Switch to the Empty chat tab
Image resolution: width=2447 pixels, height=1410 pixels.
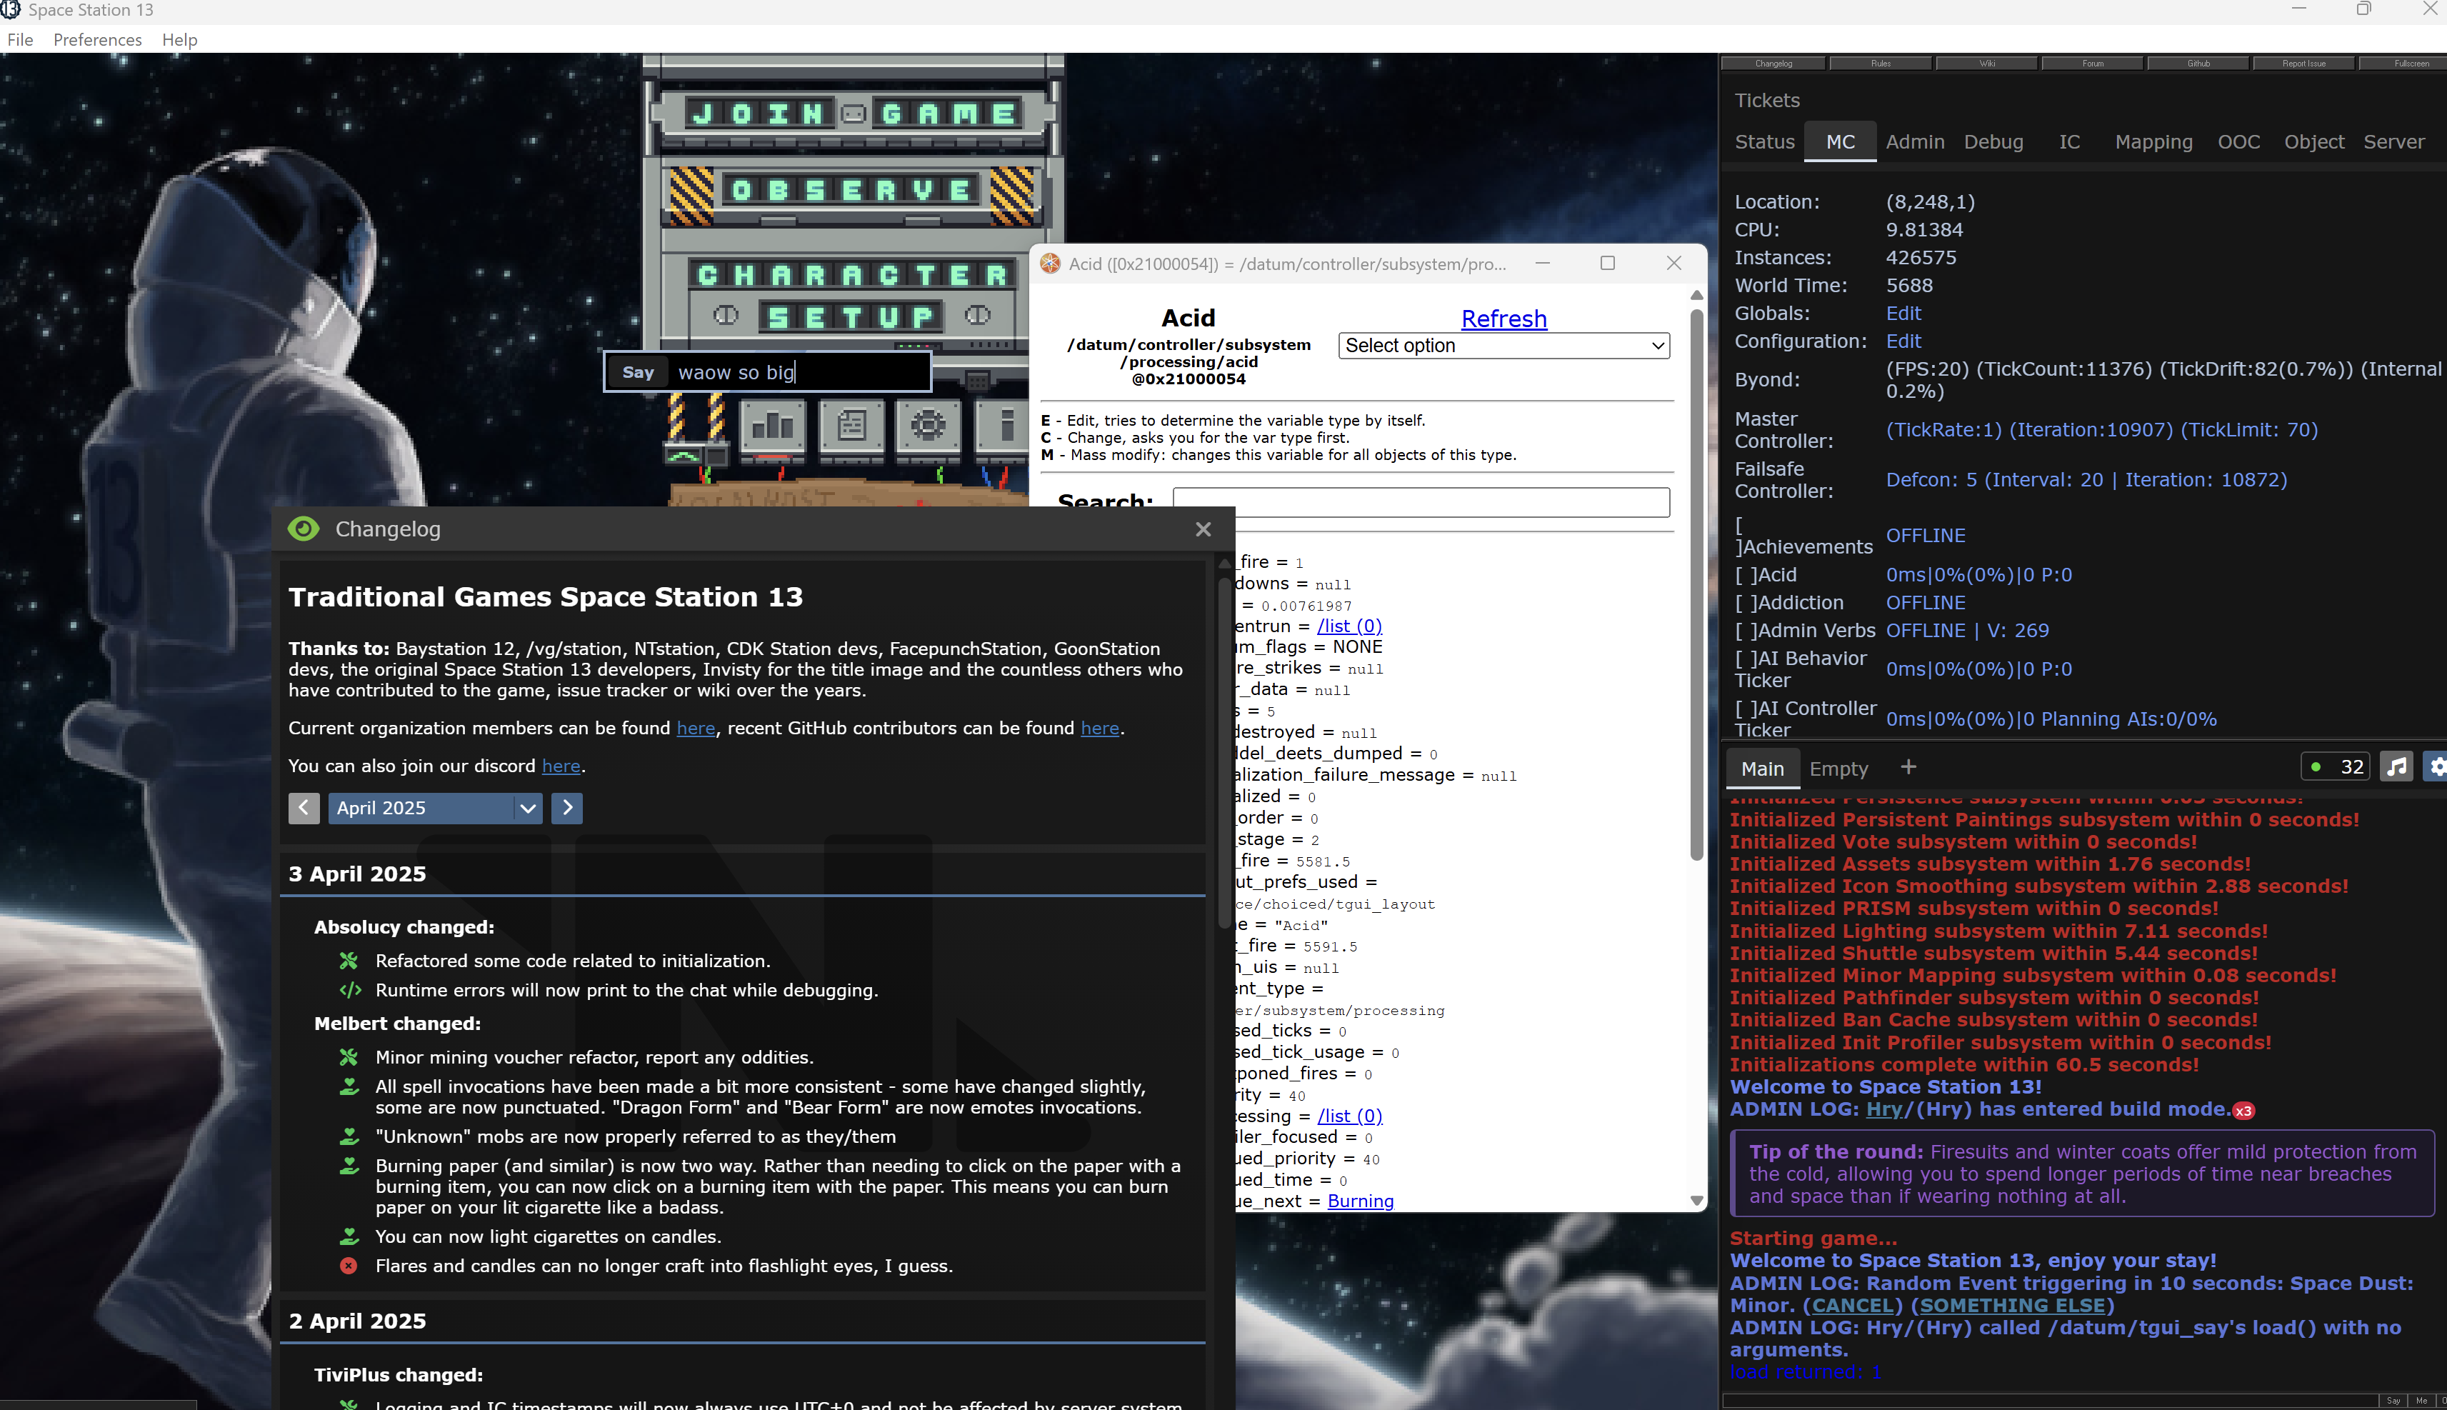coord(1838,769)
